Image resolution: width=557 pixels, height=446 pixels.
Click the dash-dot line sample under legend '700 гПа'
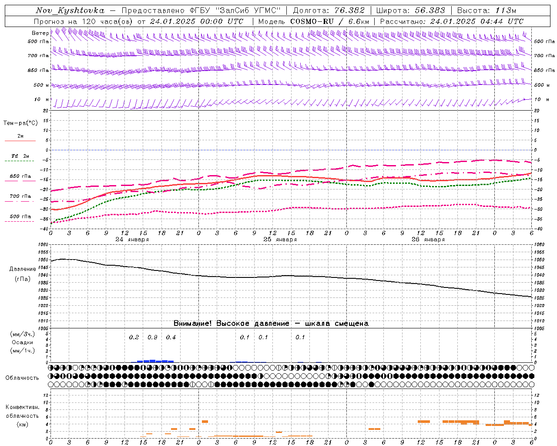20,201
